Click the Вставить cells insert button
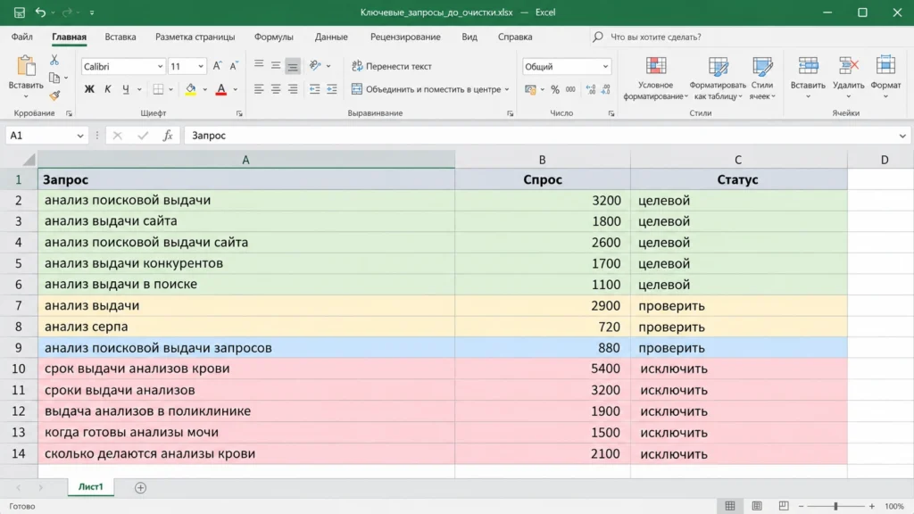Screen dimensions: 914x514 tap(808, 79)
